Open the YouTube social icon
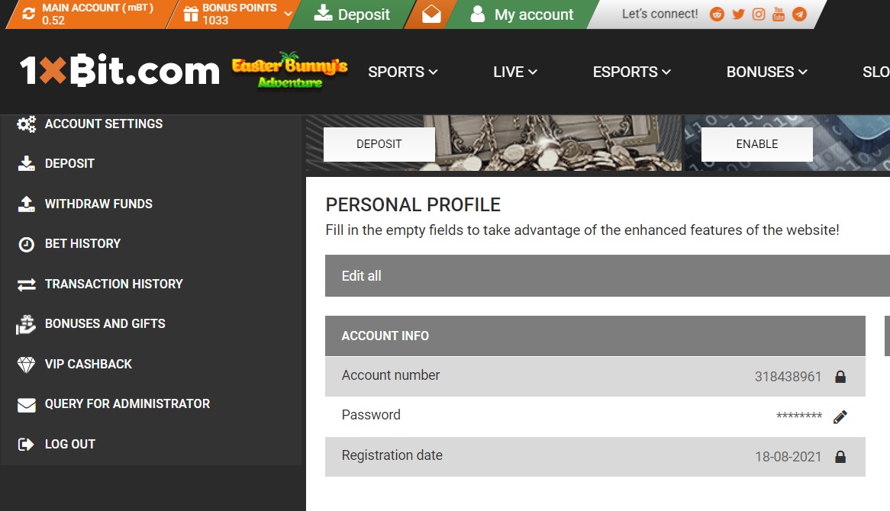 (779, 14)
